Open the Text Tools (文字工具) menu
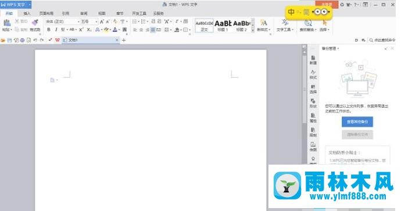Screen dimensions: 401x211 click(285, 25)
